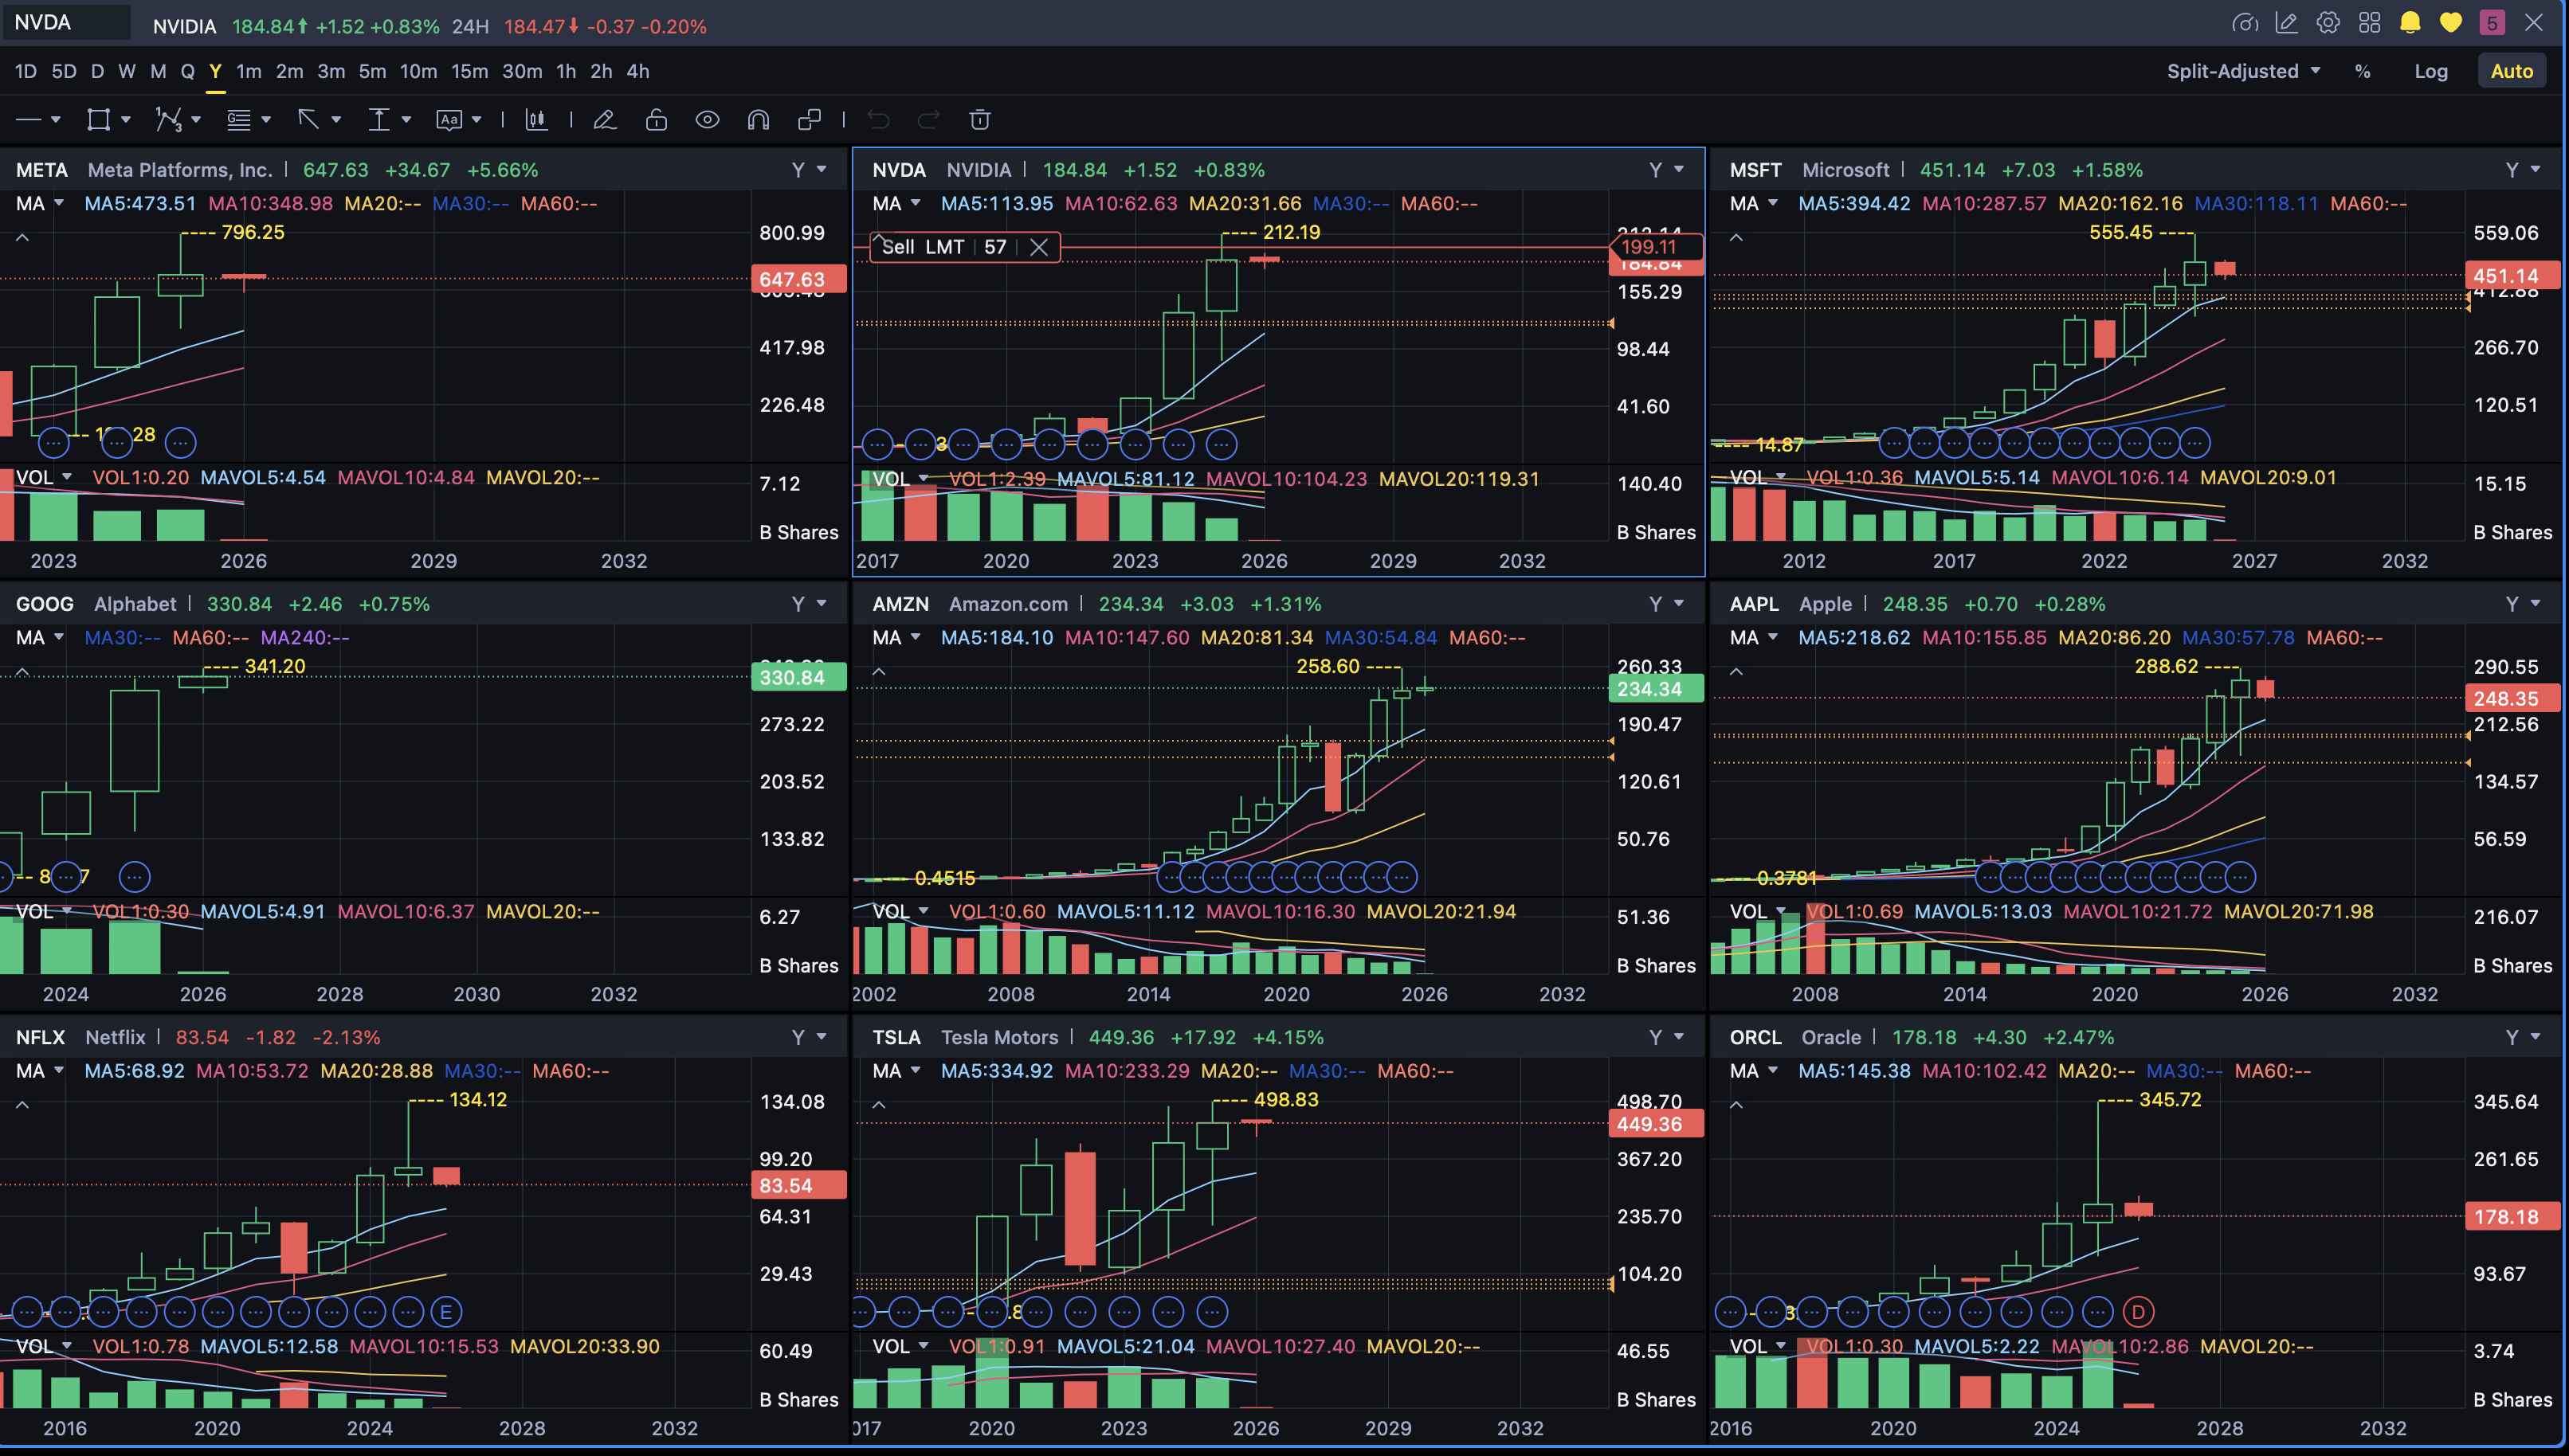Viewport: 2569px width, 1456px height.
Task: Click the GOOG ticker symbol title
Action: click(45, 604)
